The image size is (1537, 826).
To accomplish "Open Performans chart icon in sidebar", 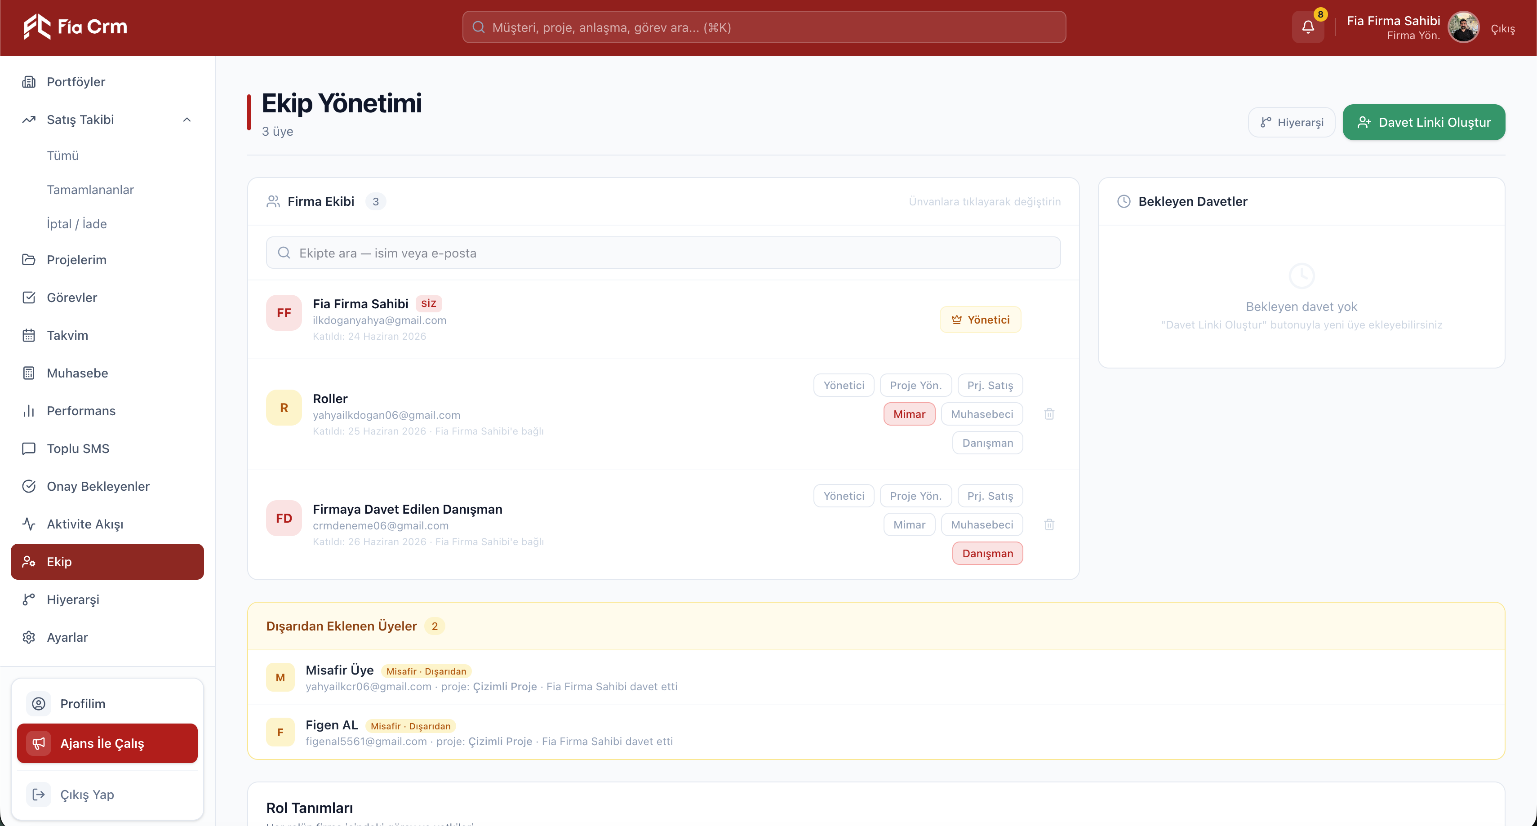I will tap(29, 411).
